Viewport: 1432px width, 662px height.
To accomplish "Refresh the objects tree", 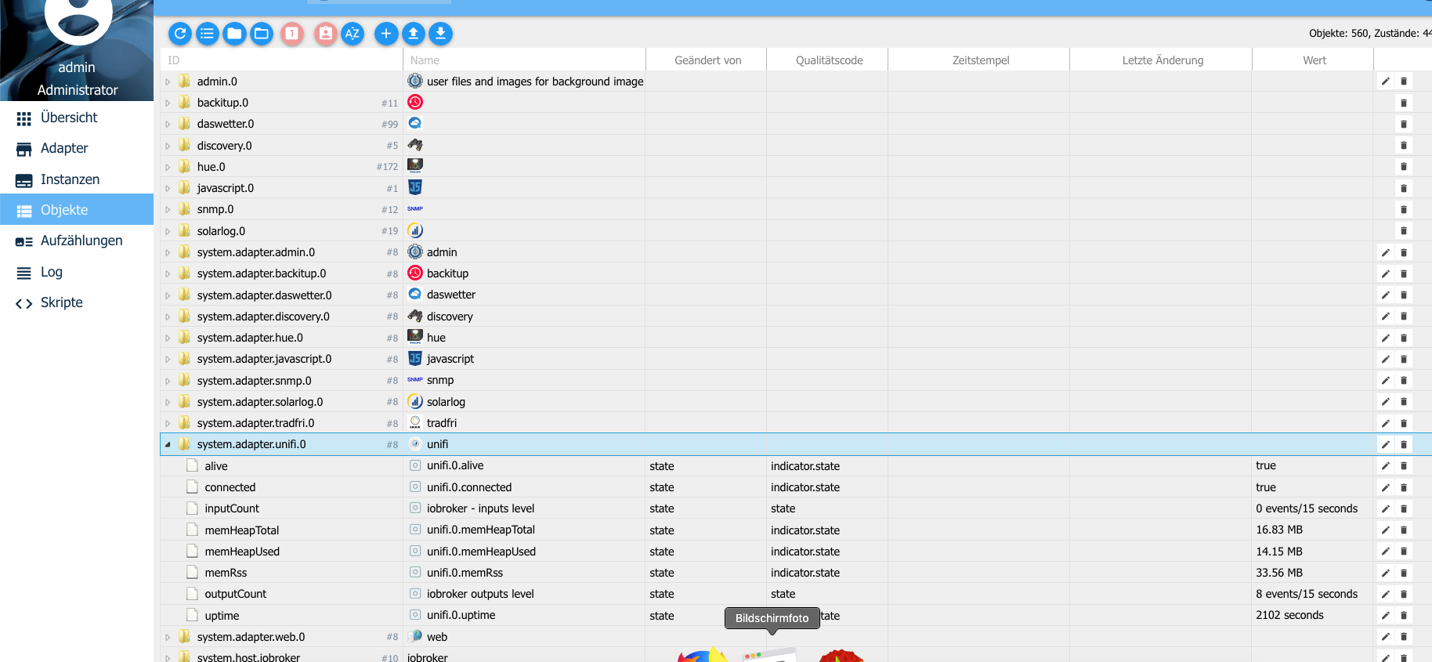I will (x=180, y=34).
